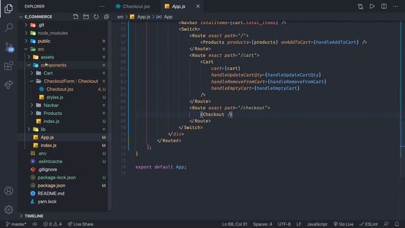
Task: Open Source Control view with 28 badge
Action: (x=9, y=47)
